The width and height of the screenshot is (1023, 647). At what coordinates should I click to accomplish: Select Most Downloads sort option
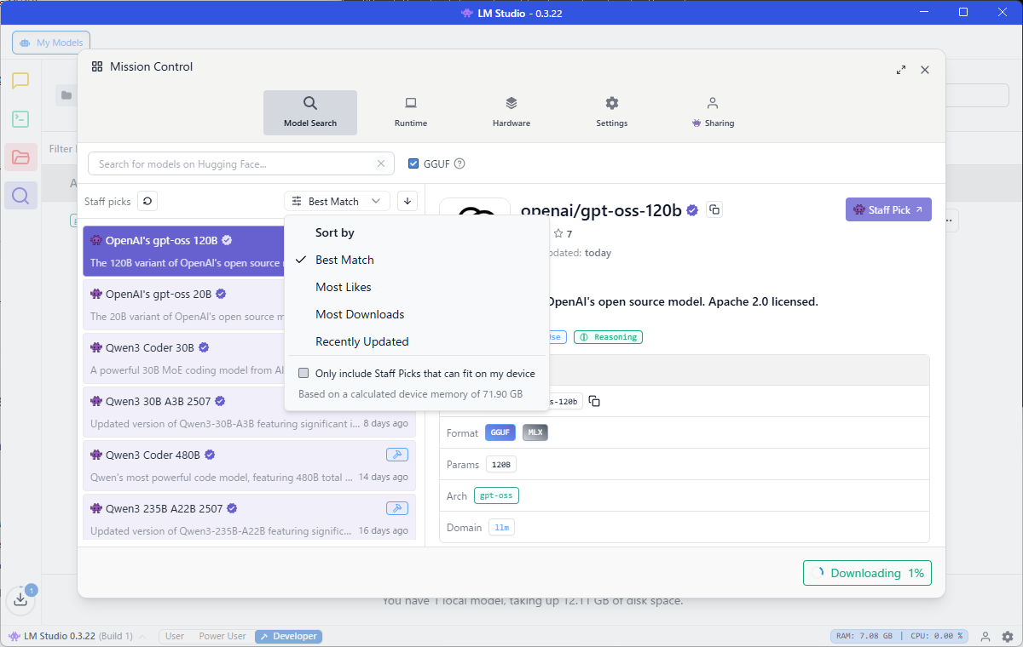point(417,314)
